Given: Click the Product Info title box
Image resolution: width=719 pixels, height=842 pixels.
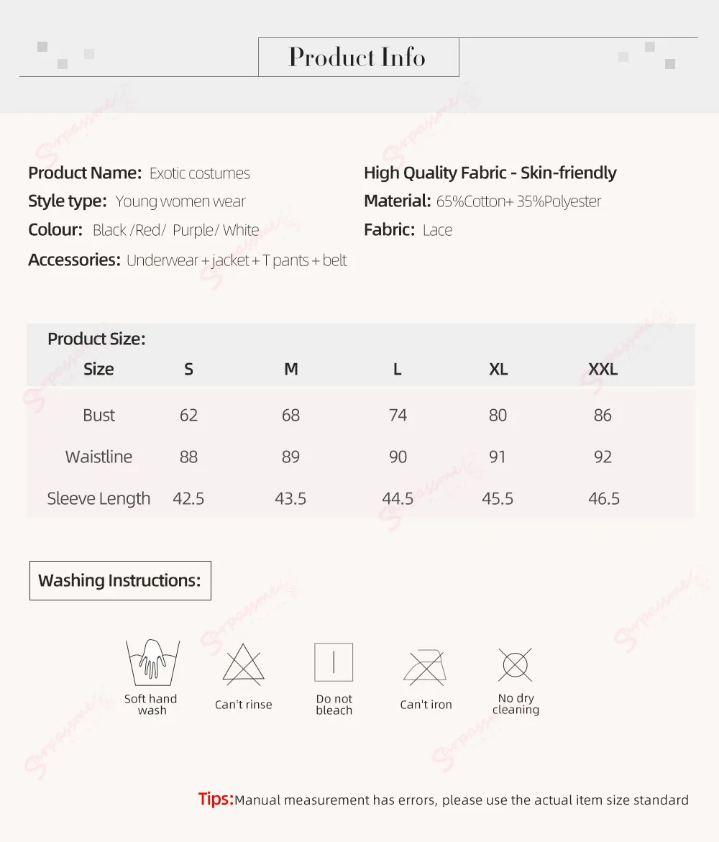Looking at the screenshot, I should [358, 58].
